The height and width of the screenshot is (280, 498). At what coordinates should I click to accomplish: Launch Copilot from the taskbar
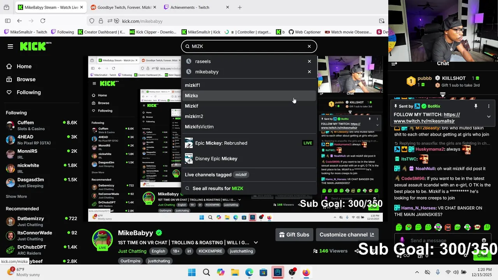[x=221, y=272]
